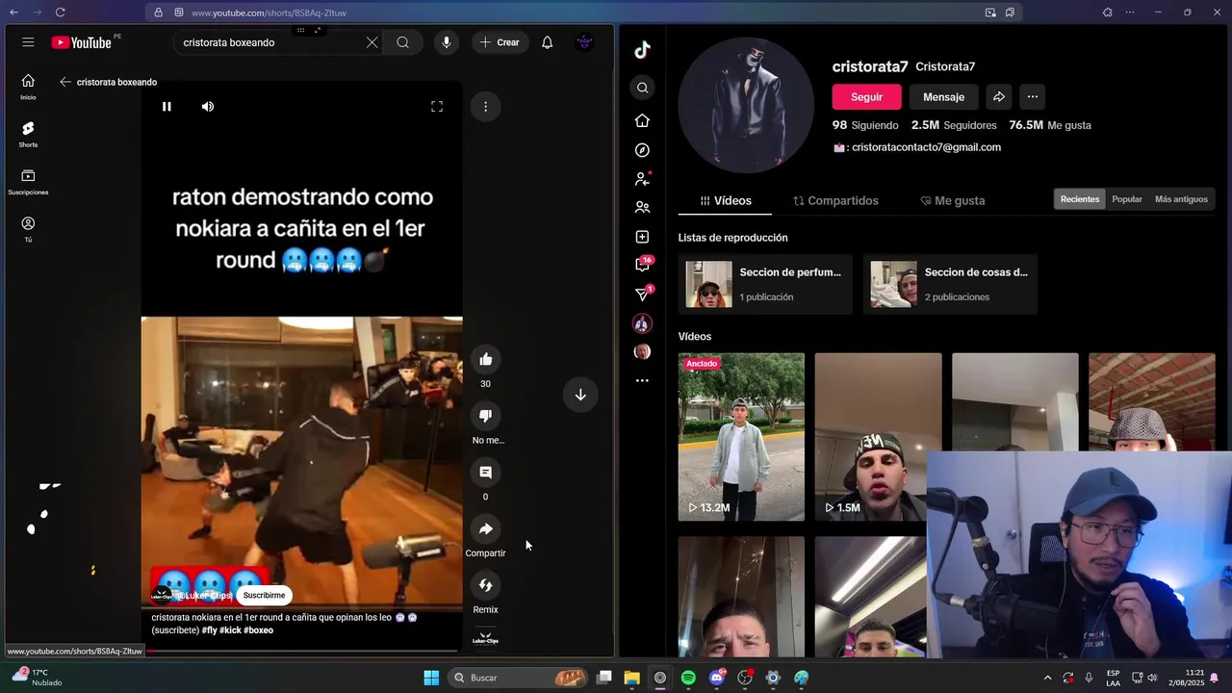The width and height of the screenshot is (1232, 693).
Task: Open File Explorer from the taskbar
Action: coord(631,678)
